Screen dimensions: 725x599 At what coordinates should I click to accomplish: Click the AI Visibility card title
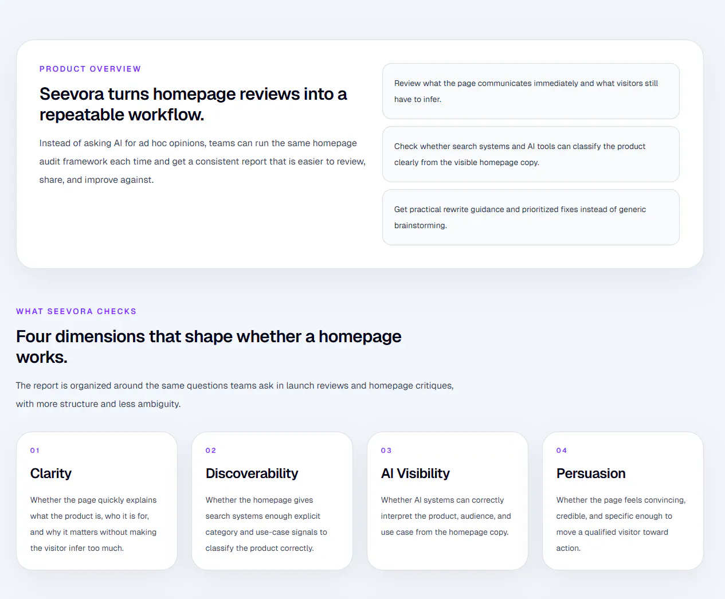pos(416,473)
